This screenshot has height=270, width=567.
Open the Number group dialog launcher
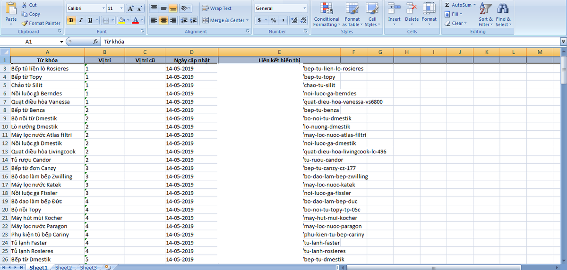pos(305,32)
